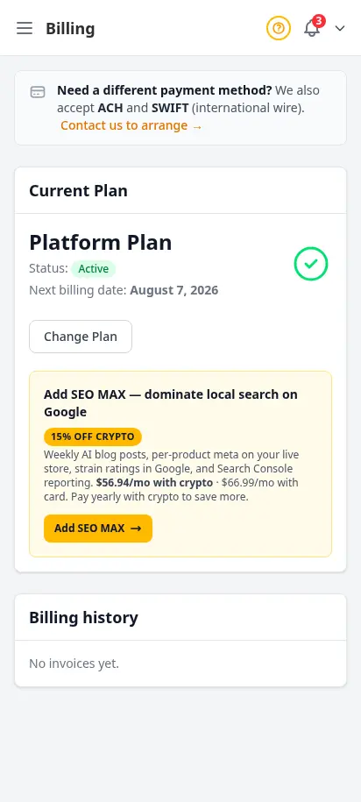The width and height of the screenshot is (361, 802).
Task: Click the Billing history section header
Action: (83, 617)
